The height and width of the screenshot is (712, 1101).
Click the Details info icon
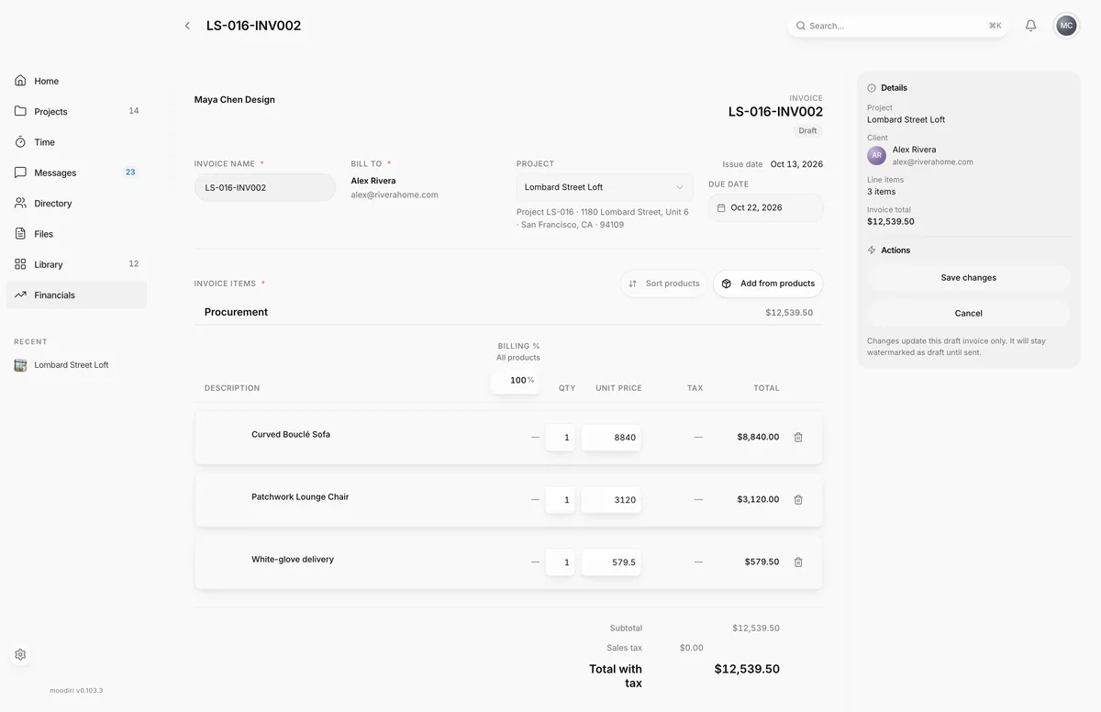coord(872,88)
